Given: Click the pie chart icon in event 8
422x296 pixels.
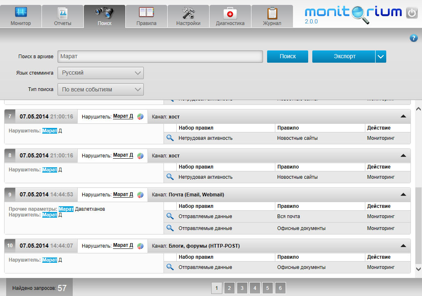Looking at the screenshot, I should [140, 156].
